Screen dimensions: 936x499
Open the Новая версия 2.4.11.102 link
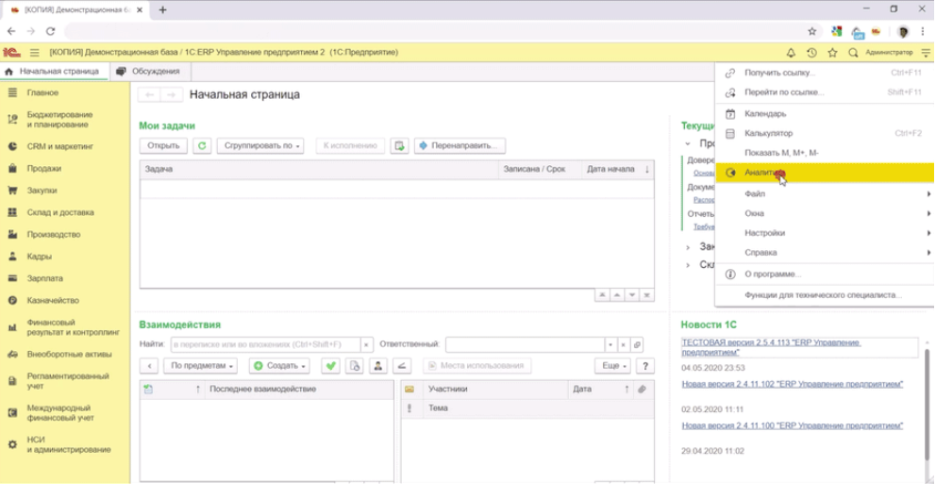click(793, 385)
